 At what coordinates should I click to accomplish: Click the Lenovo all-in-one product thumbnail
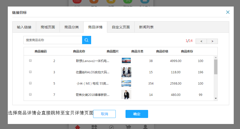point(126,61)
